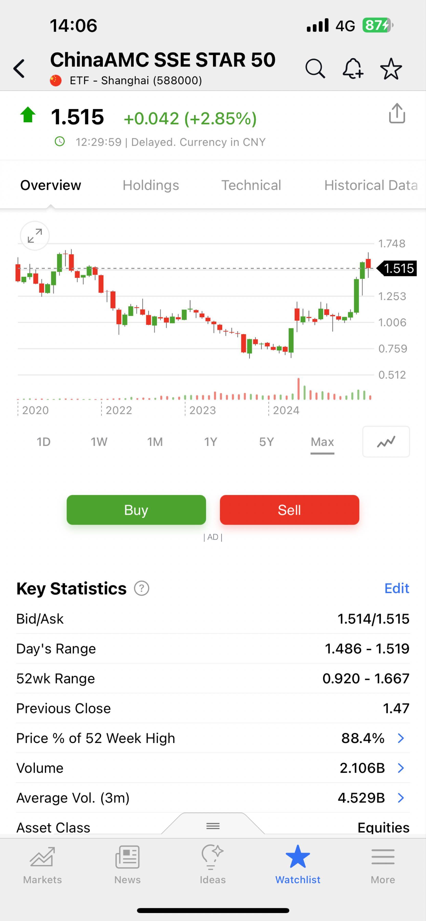Select the 1D chart range

coord(44,442)
